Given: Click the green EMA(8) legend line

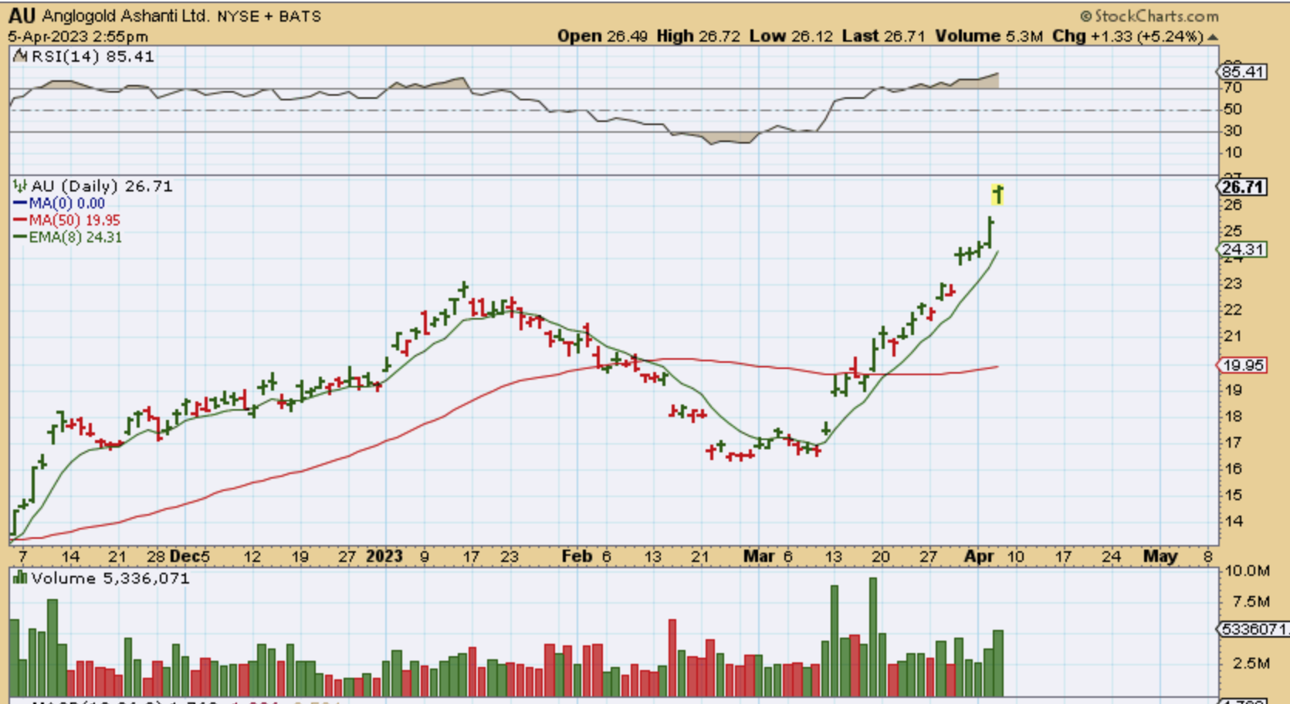Looking at the screenshot, I should [20, 237].
